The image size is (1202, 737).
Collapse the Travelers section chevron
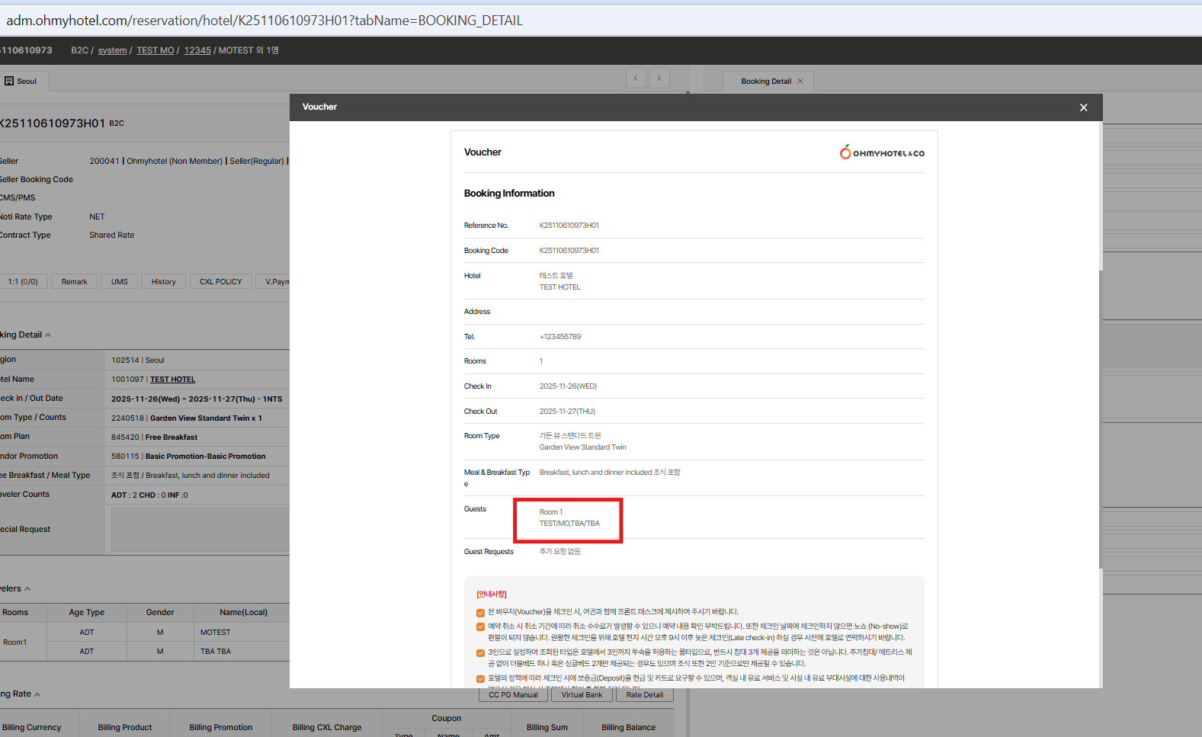point(27,589)
